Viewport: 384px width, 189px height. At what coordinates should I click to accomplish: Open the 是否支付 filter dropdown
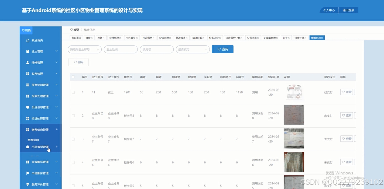(193, 49)
